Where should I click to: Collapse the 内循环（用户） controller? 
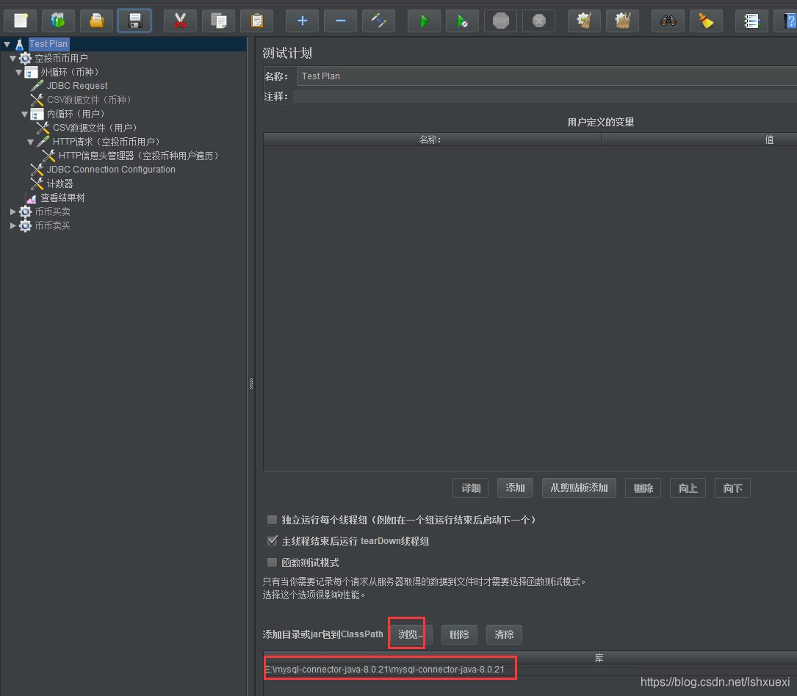[x=24, y=115]
